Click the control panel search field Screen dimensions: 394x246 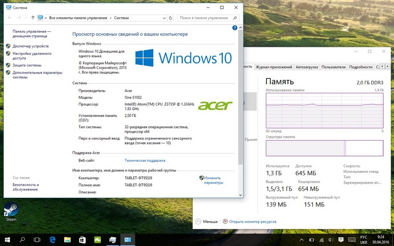206,18
